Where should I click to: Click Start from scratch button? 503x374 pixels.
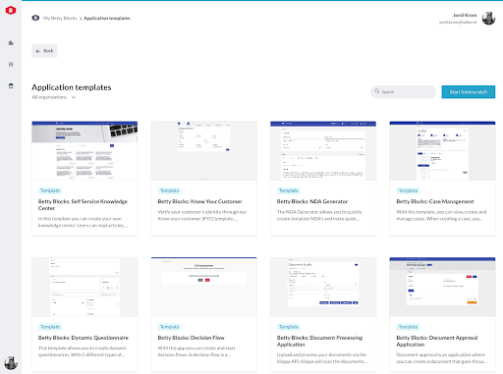(469, 92)
